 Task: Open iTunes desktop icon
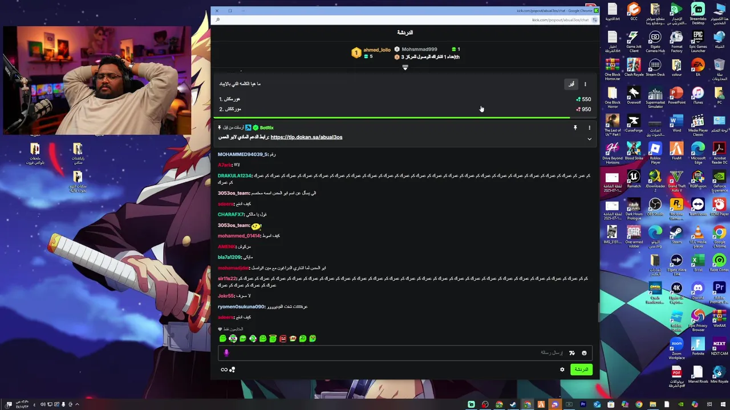point(697,96)
